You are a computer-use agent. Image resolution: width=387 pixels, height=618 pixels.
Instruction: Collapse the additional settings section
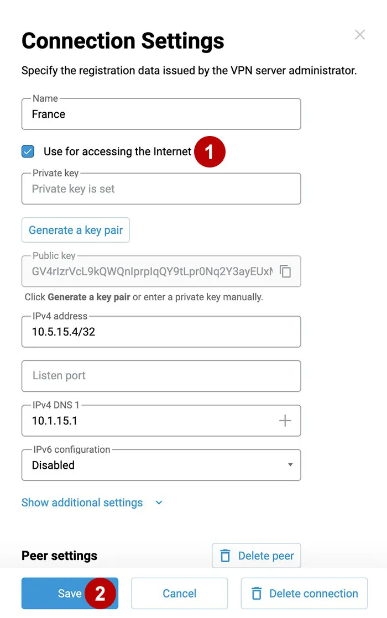82,502
